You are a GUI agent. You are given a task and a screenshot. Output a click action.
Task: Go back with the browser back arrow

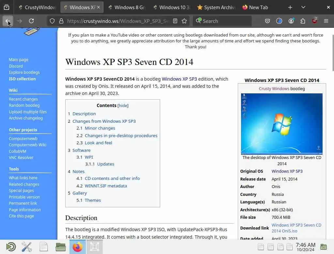[x=8, y=21]
